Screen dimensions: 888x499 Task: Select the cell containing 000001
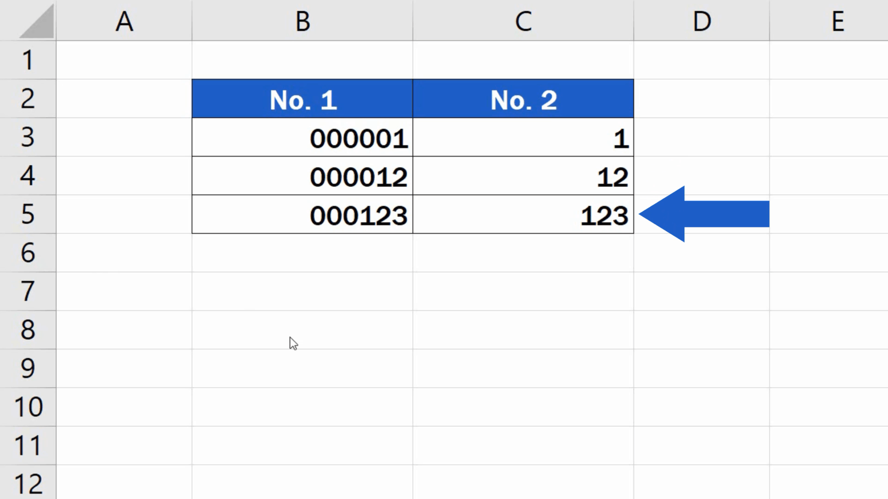[x=303, y=137]
